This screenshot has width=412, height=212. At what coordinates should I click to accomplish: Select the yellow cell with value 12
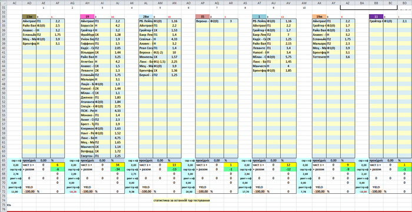point(288,165)
